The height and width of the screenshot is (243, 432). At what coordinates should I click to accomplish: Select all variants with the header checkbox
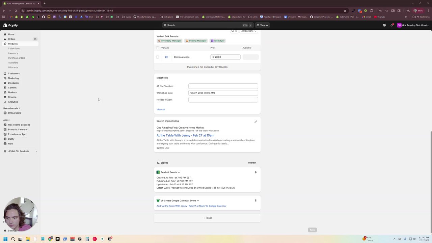(x=157, y=48)
